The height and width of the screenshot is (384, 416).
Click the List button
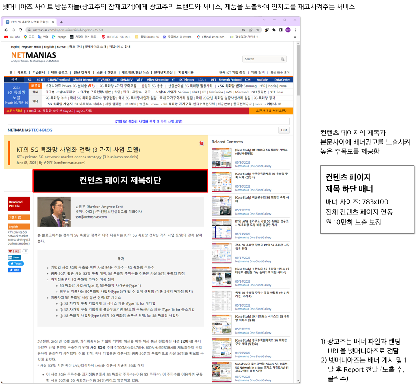click(x=284, y=130)
